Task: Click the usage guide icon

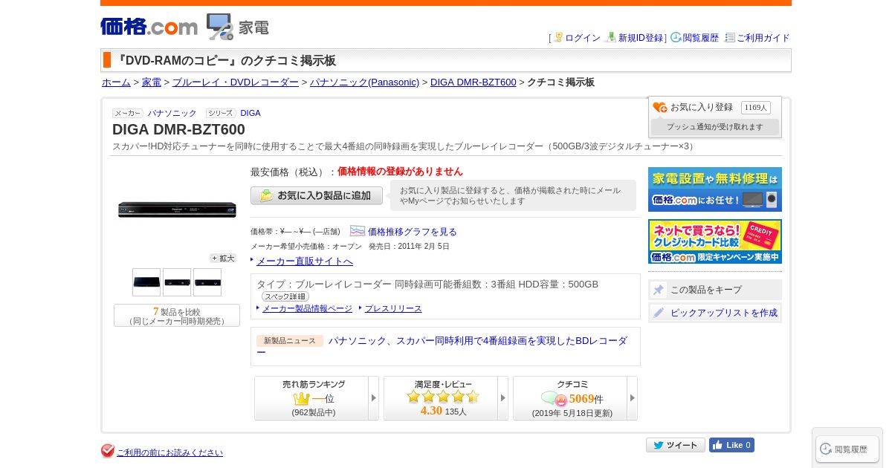Action: [730, 37]
